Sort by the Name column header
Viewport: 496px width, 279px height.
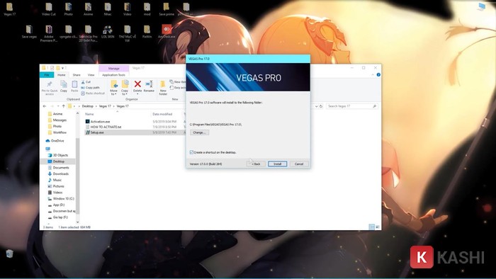[x=89, y=114]
